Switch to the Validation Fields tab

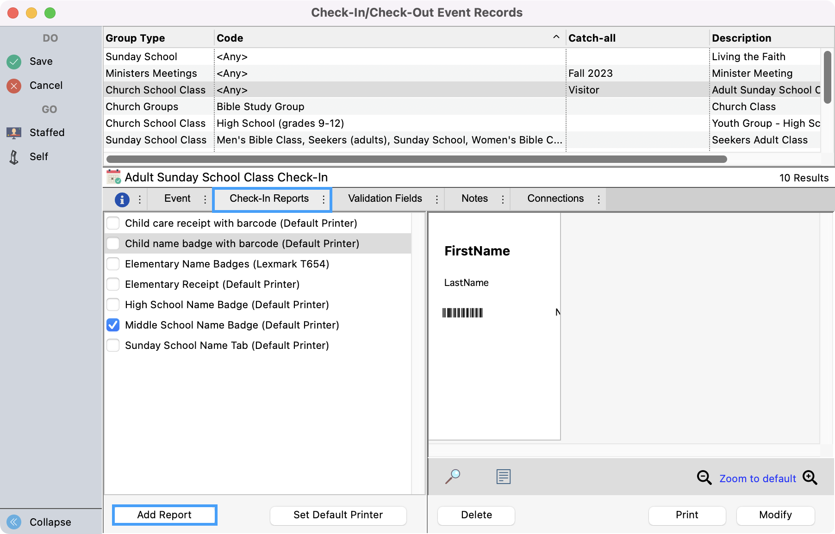tap(385, 199)
